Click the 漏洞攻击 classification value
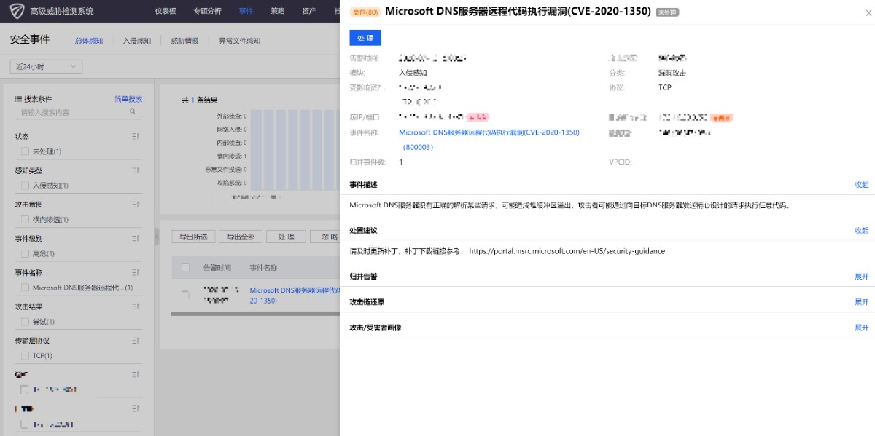Screen dimensions: 875x436 pyautogui.click(x=672, y=73)
